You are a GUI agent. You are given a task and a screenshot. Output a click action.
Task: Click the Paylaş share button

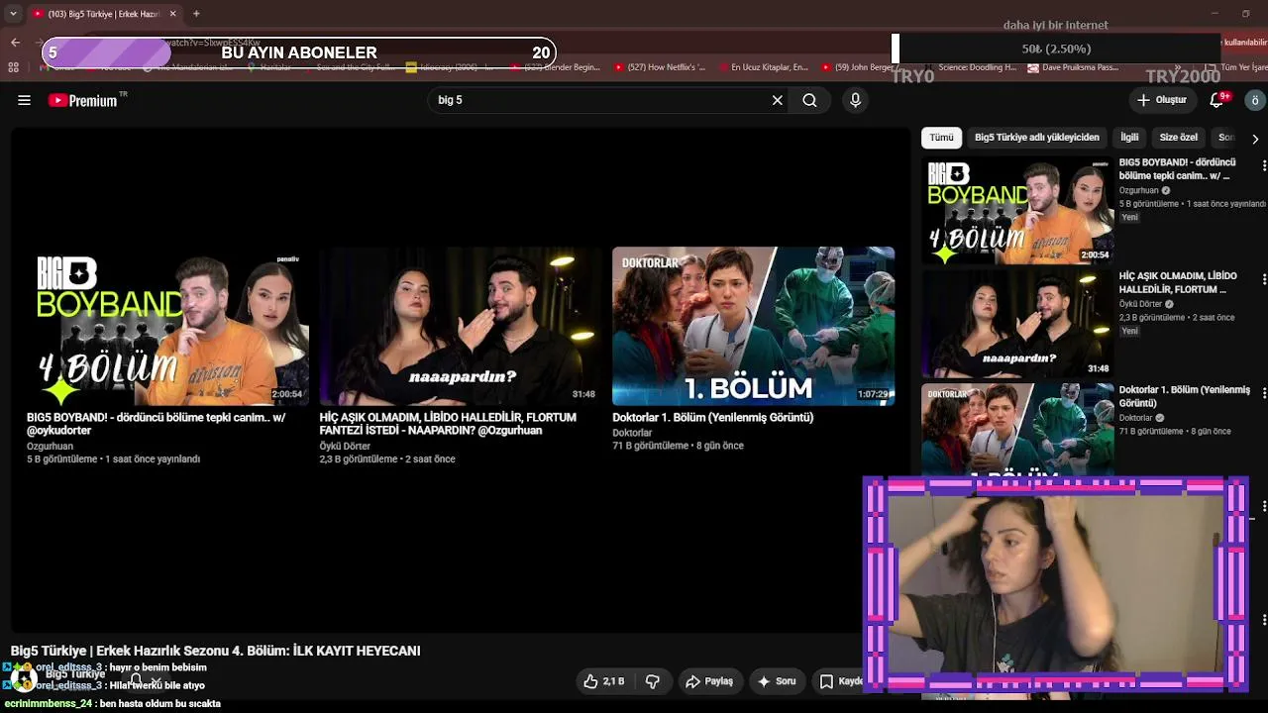(709, 681)
